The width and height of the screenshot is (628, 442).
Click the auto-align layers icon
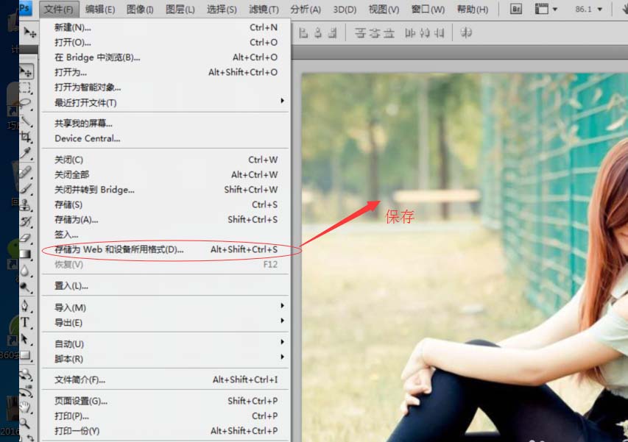pos(466,33)
